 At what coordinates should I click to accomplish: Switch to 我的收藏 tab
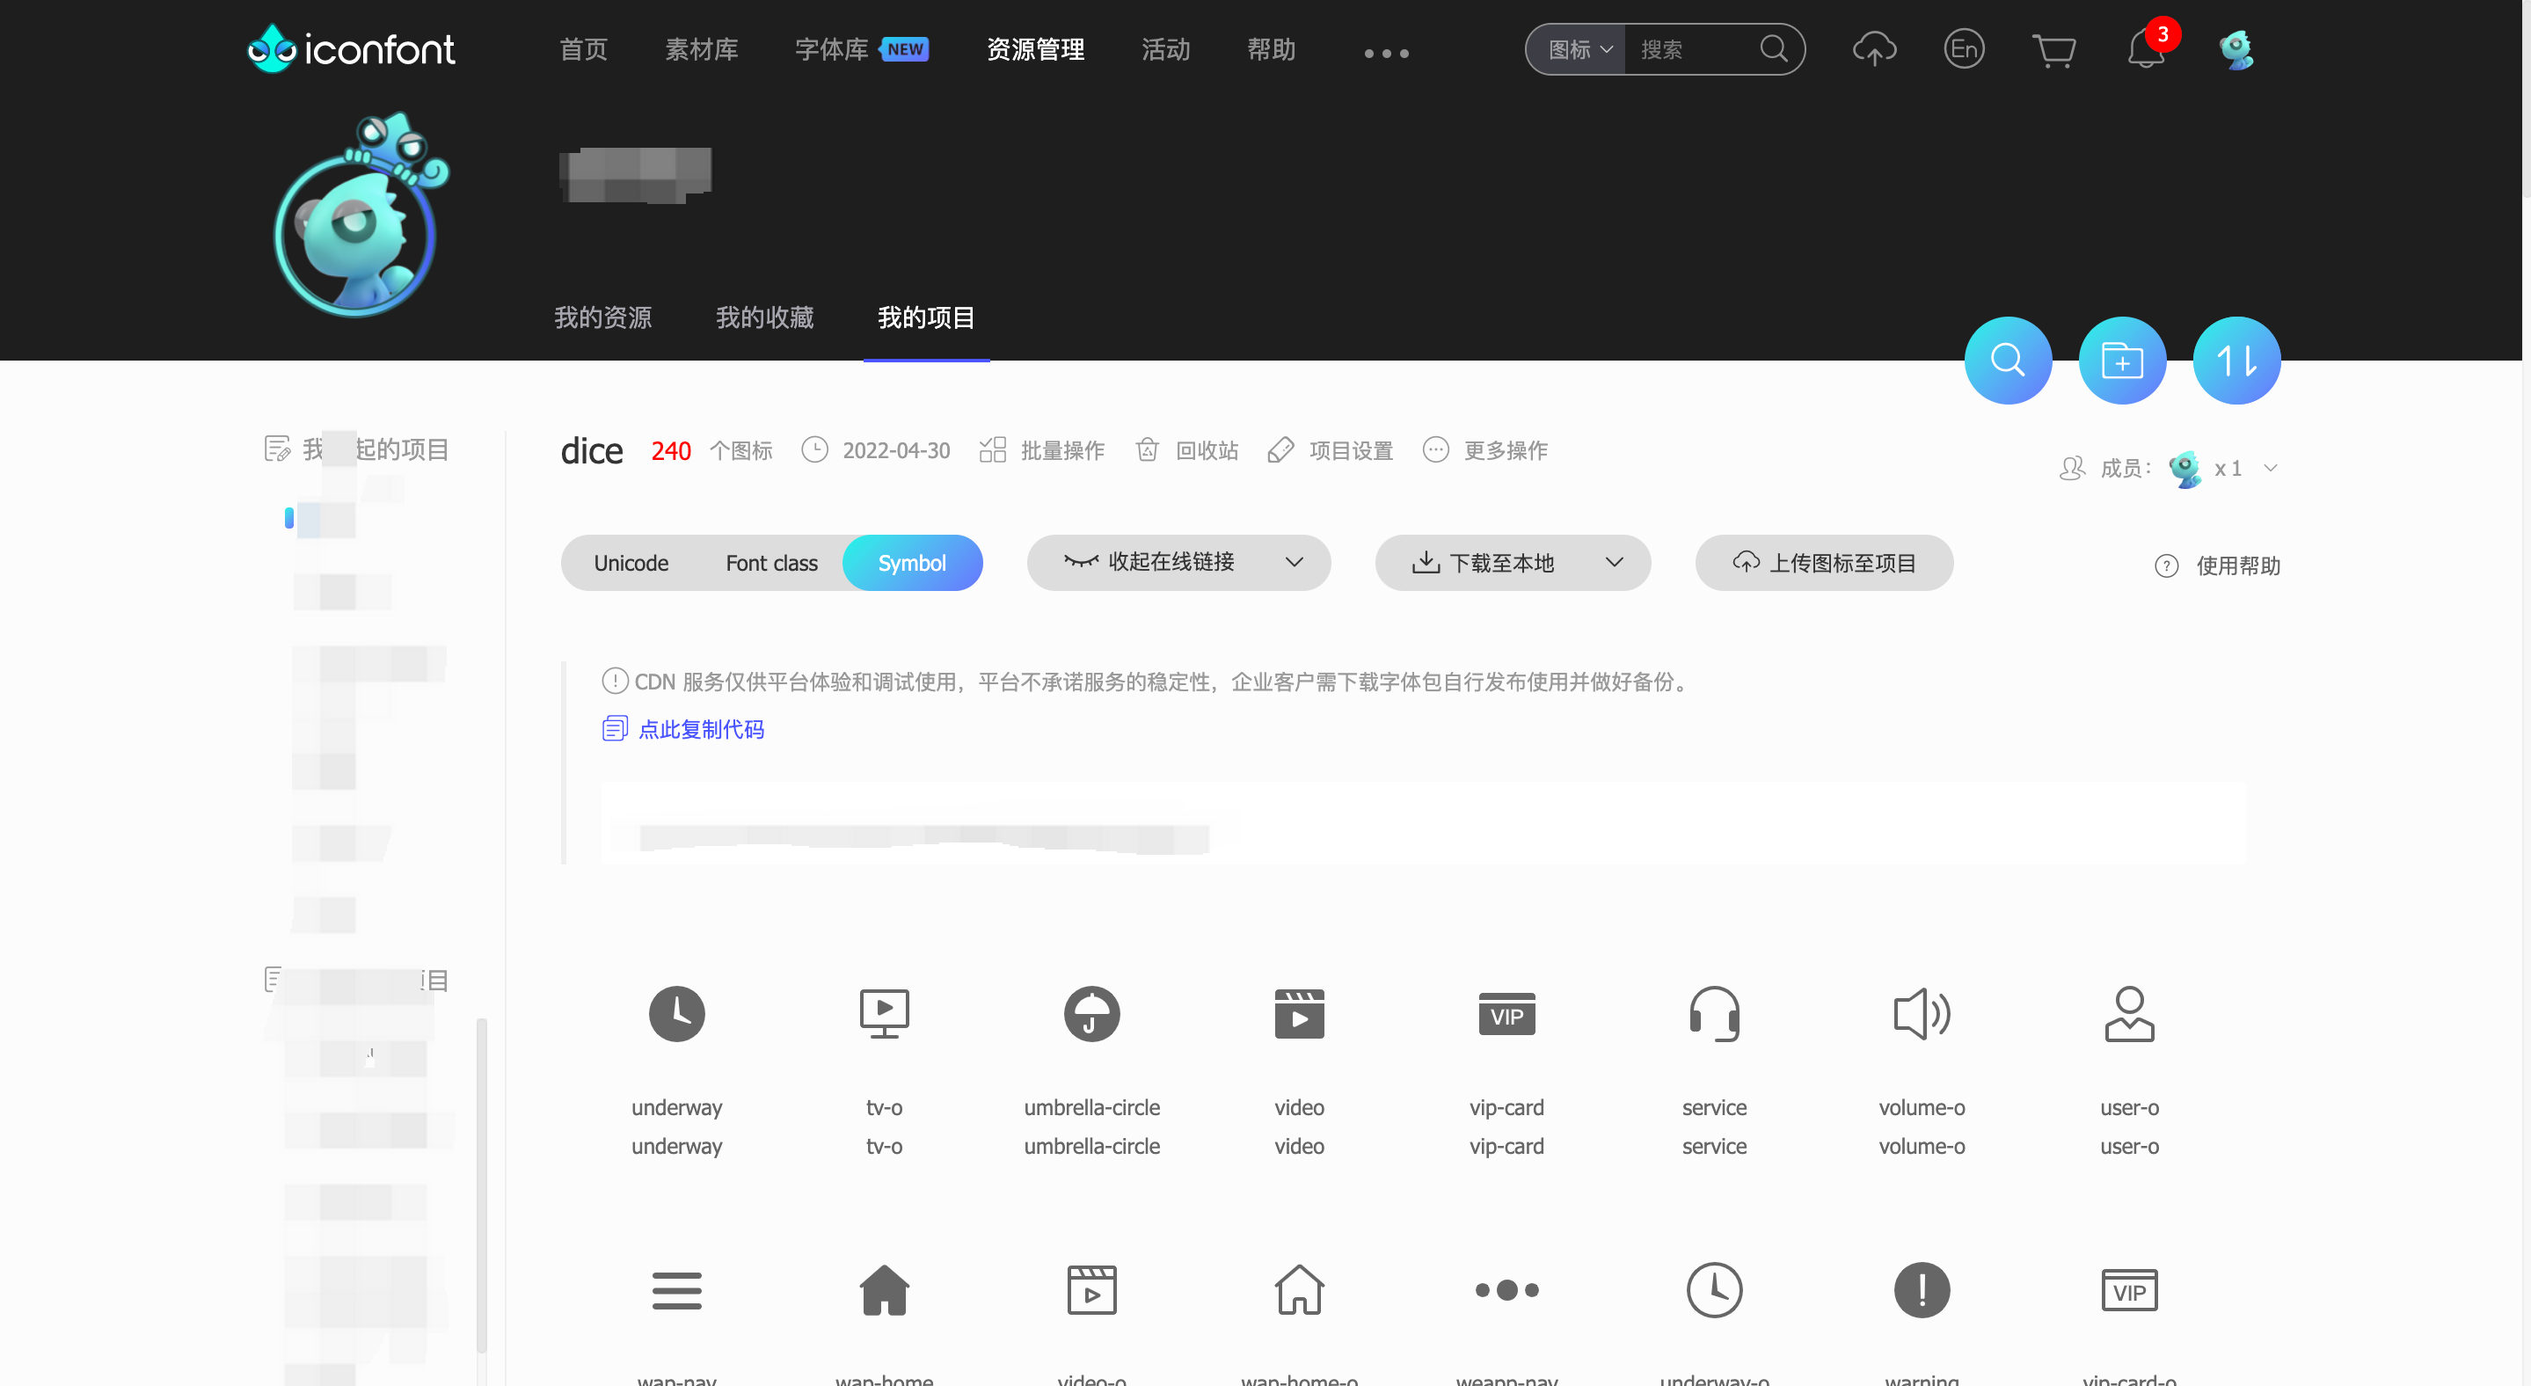tap(764, 317)
